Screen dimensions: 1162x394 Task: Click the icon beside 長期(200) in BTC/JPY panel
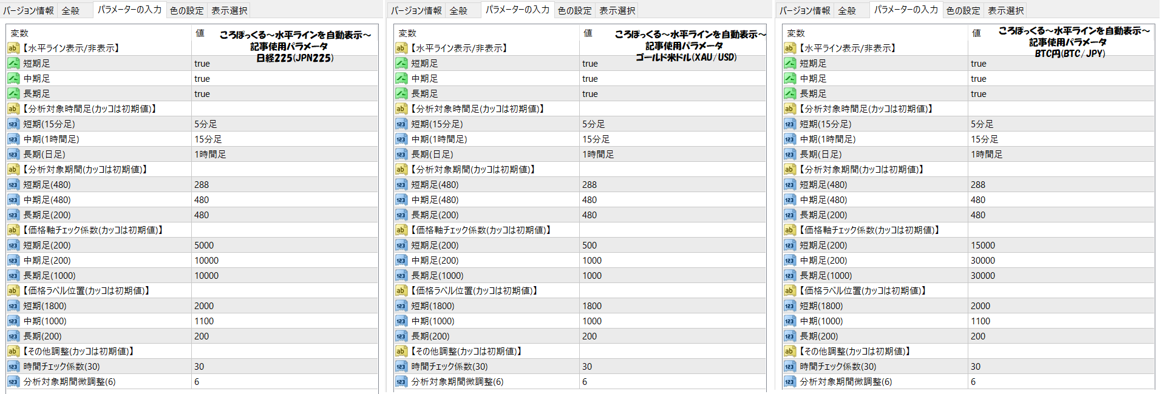coord(790,336)
